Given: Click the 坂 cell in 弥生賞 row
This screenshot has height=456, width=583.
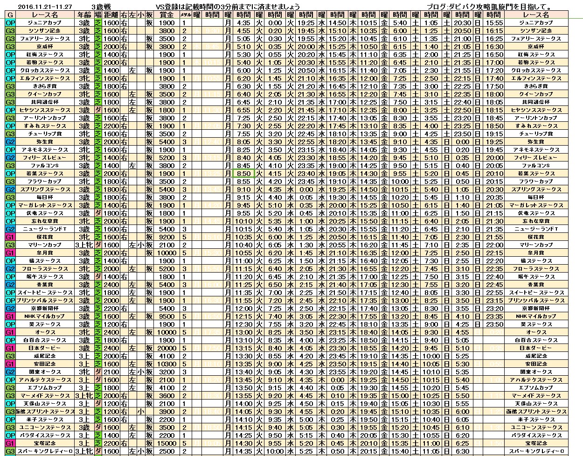Looking at the screenshot, I should [149, 142].
